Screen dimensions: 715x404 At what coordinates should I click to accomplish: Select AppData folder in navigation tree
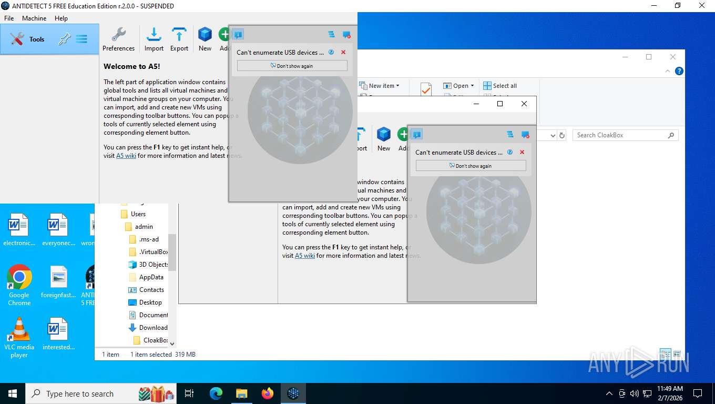pyautogui.click(x=146, y=277)
